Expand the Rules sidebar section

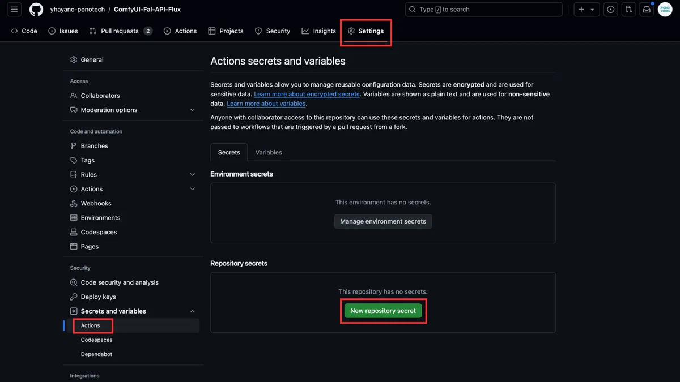pos(192,175)
